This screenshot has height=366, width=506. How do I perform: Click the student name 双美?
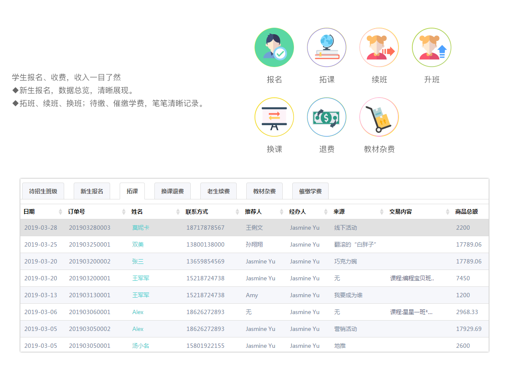click(138, 244)
